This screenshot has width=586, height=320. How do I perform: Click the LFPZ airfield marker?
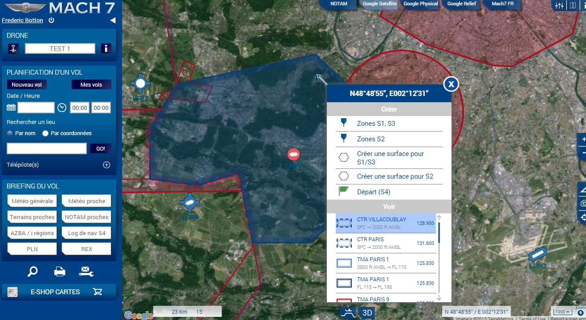141,83
